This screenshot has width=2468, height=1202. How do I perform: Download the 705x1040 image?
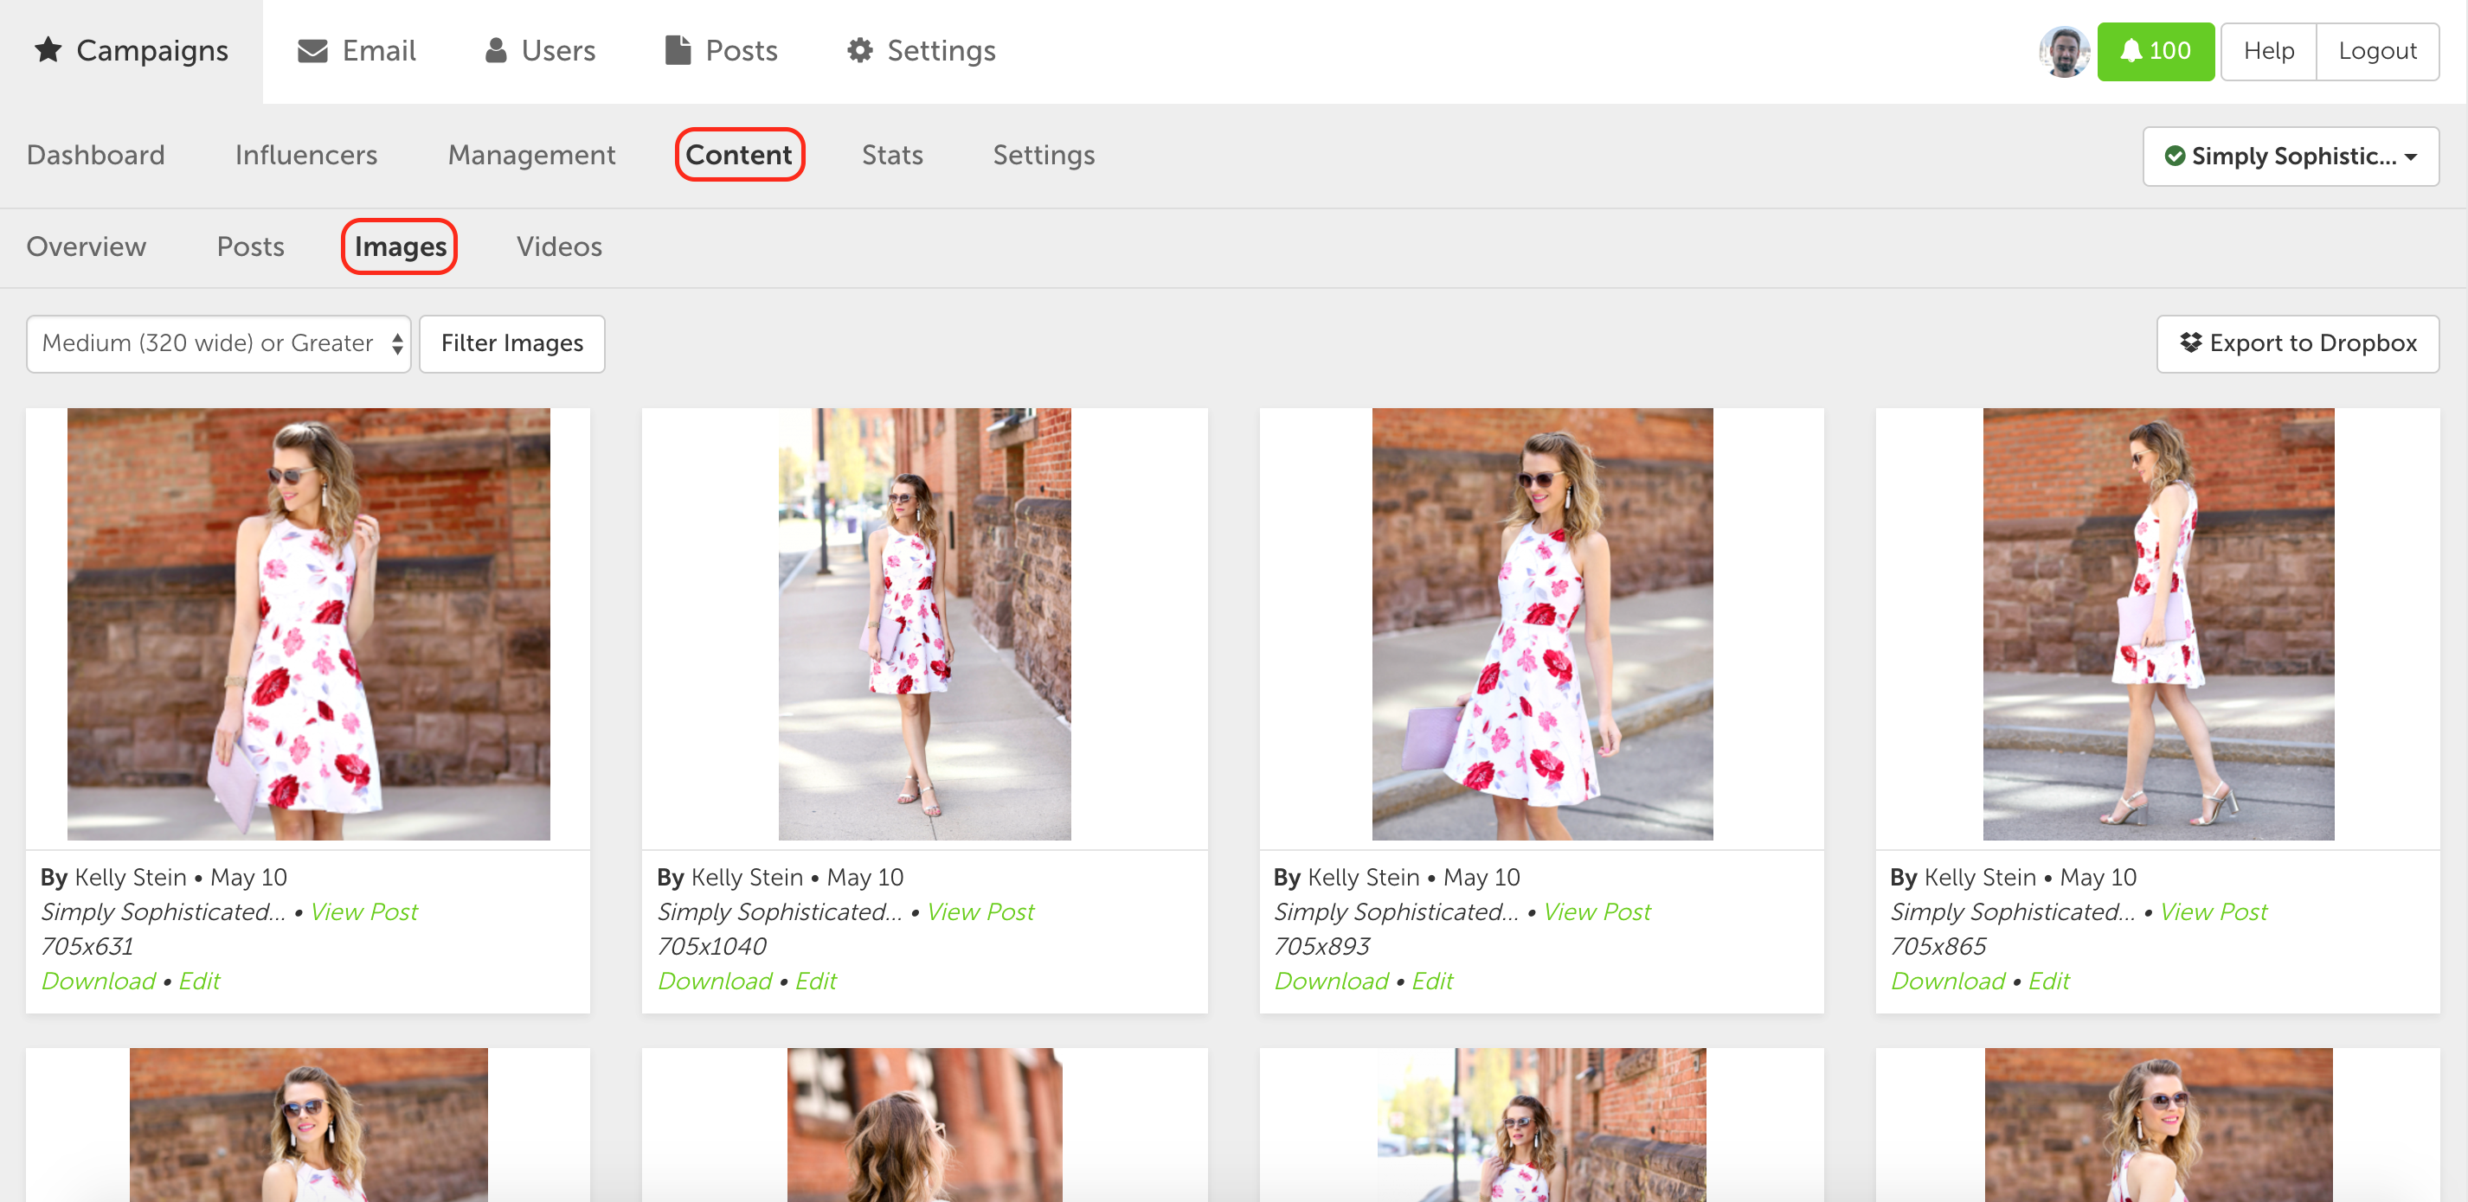tap(715, 981)
